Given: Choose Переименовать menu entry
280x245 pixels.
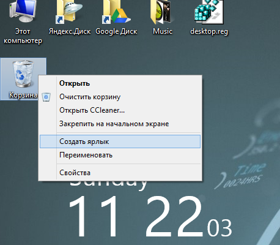Looking at the screenshot, I should pos(120,155).
